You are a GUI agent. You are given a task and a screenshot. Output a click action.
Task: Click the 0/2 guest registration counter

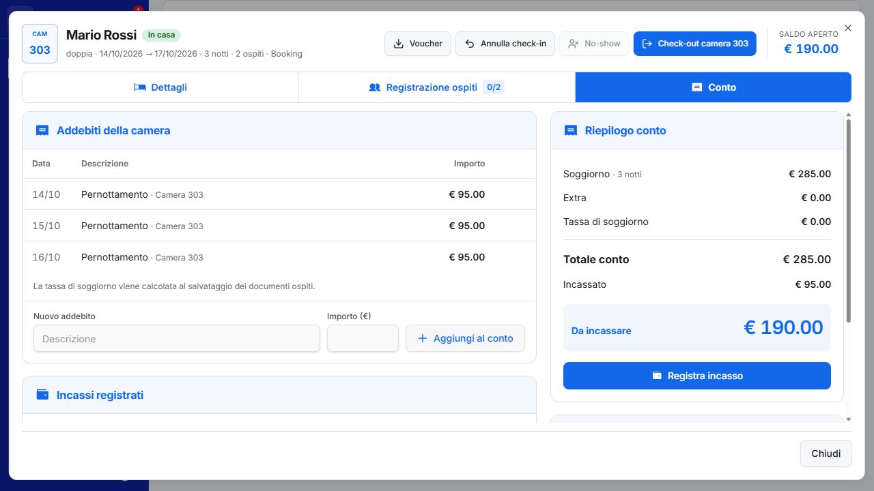coord(494,87)
